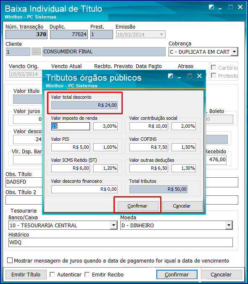
Task: Close the Tributos órgãos públicos dialog
Action: point(199,76)
